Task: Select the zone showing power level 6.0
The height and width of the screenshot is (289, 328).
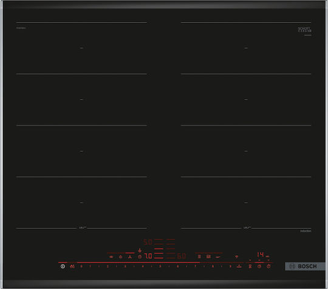Action: [182, 256]
